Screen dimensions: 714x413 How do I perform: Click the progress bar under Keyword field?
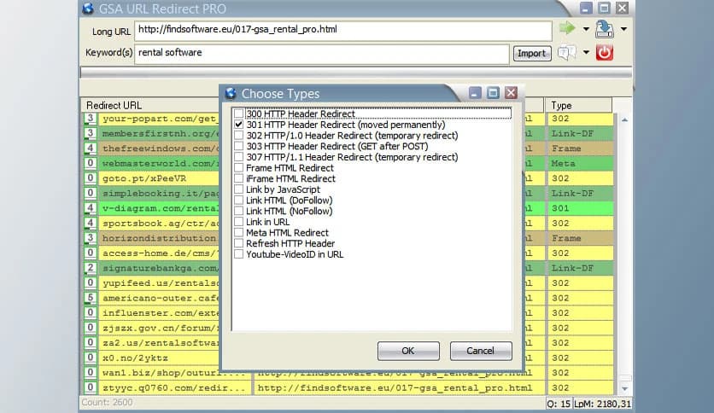pos(356,73)
